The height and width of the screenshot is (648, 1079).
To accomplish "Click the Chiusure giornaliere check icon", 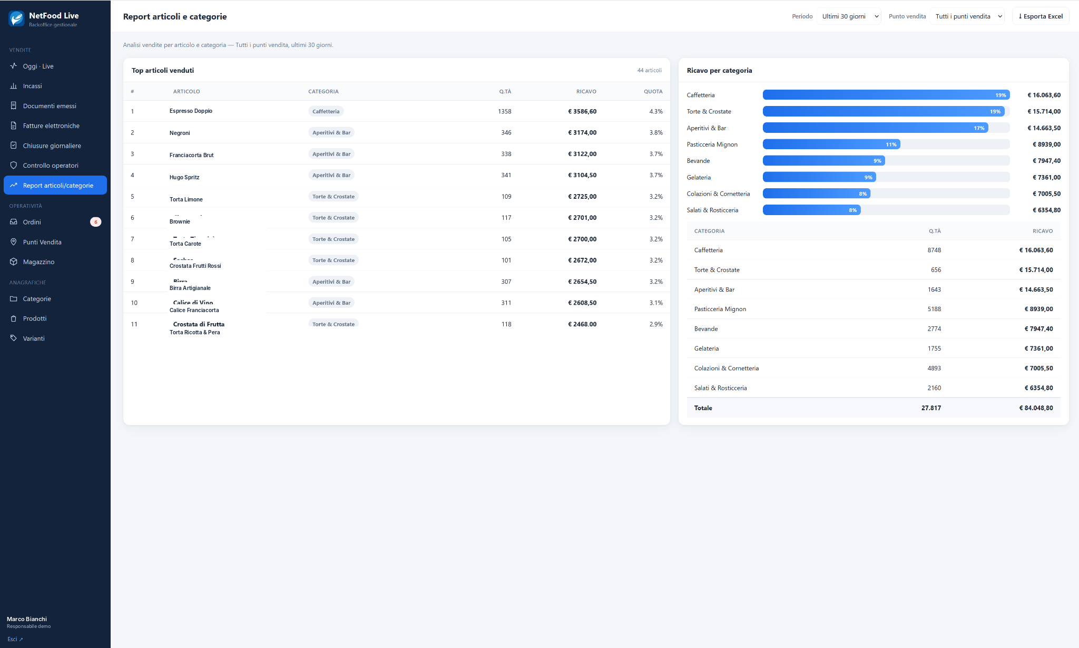I will point(14,146).
